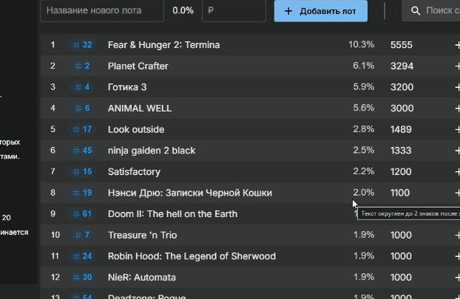This screenshot has height=299, width=460.
Task: Edit the Готика 3 lot name
Action: click(x=127, y=87)
